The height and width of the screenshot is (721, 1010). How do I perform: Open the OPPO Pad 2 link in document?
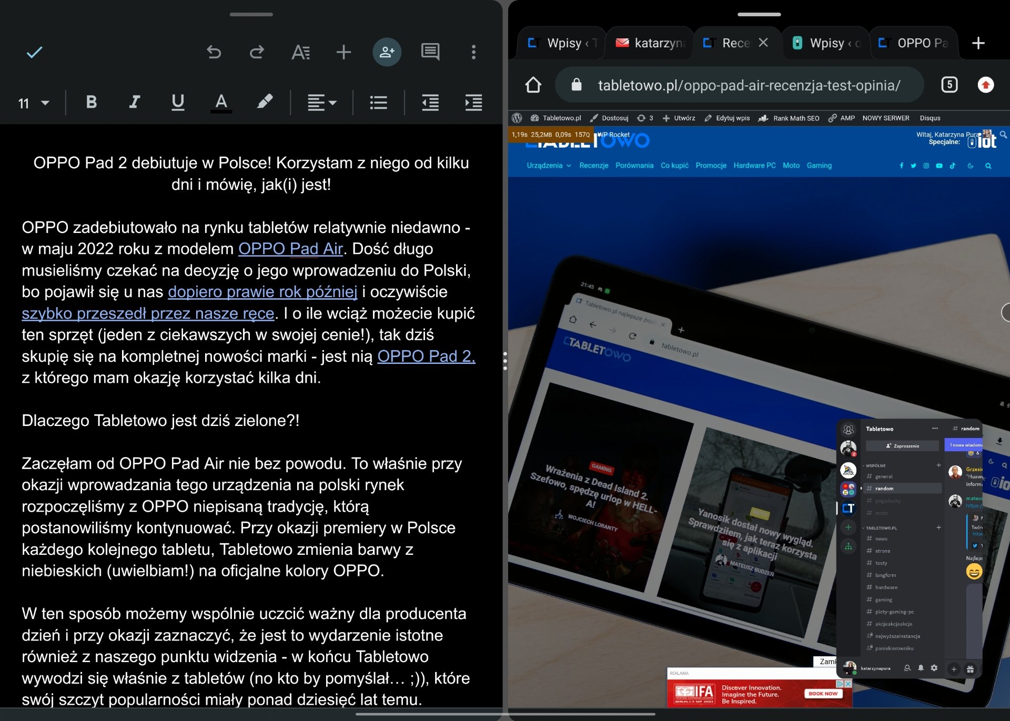pyautogui.click(x=426, y=357)
